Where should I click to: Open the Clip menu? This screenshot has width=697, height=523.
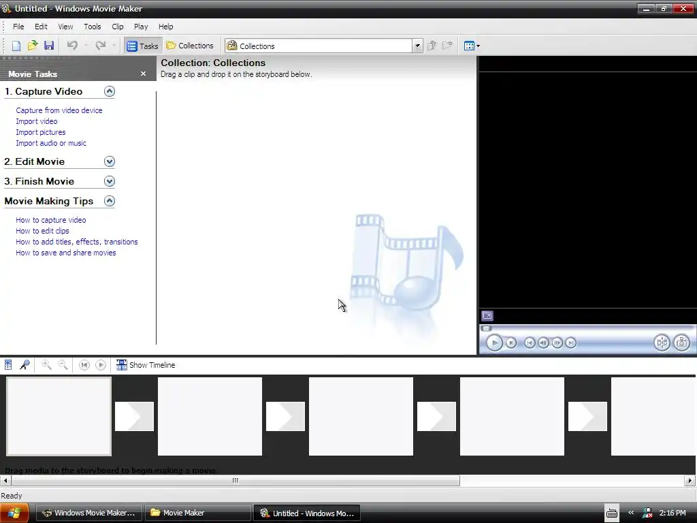(x=117, y=27)
